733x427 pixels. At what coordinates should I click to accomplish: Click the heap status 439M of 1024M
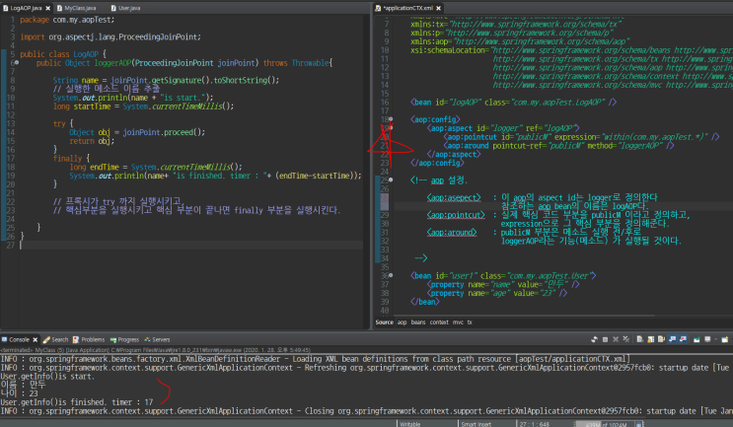604,424
